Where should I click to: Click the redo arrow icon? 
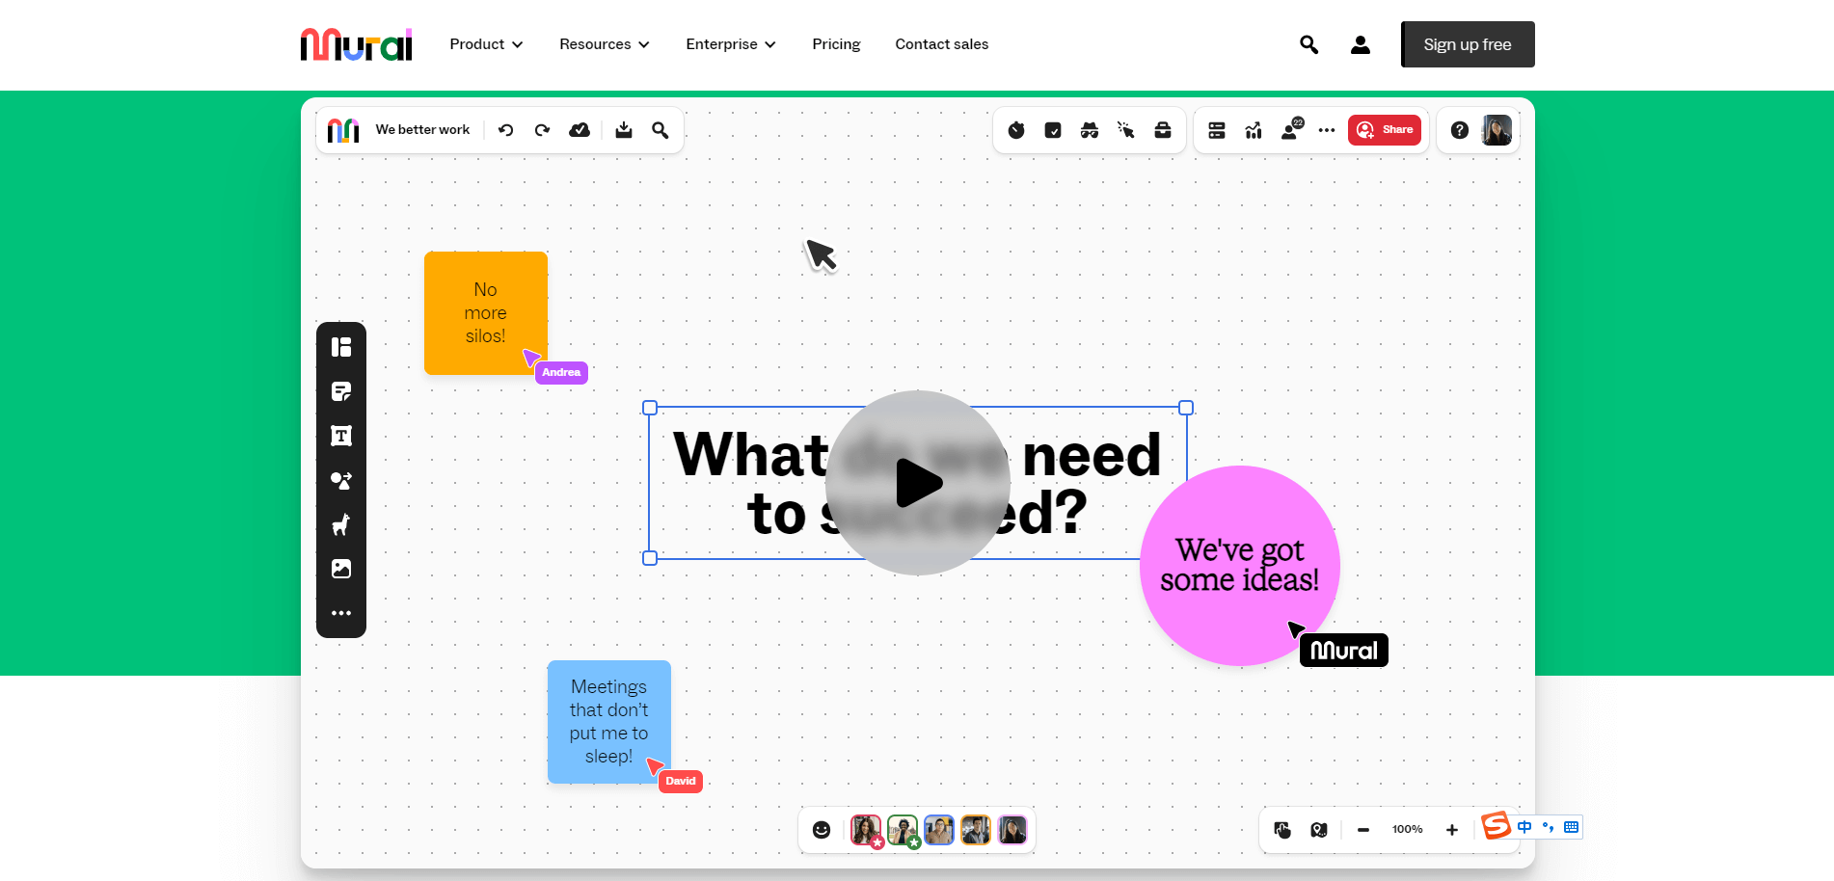[x=543, y=130]
